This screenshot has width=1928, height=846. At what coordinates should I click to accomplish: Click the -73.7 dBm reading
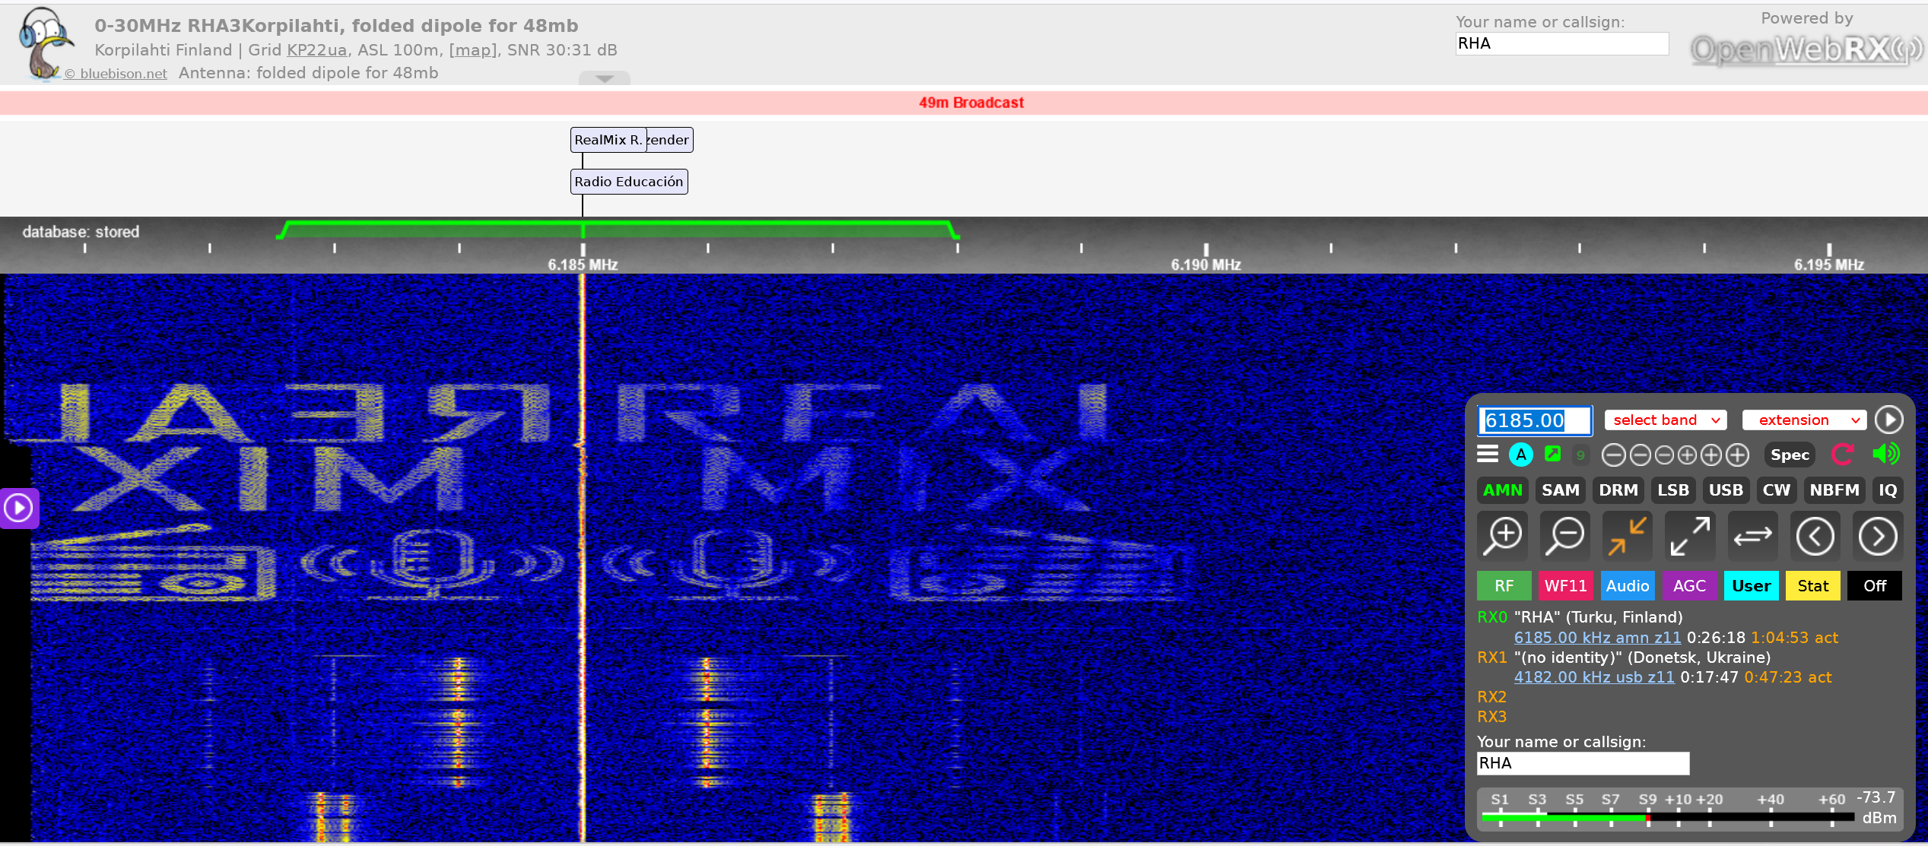pos(1877,807)
